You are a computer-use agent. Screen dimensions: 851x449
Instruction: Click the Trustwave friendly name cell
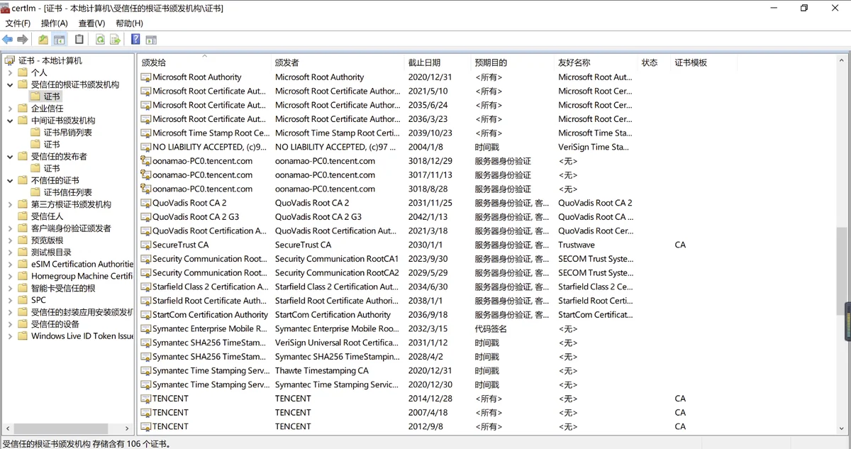[x=577, y=245]
